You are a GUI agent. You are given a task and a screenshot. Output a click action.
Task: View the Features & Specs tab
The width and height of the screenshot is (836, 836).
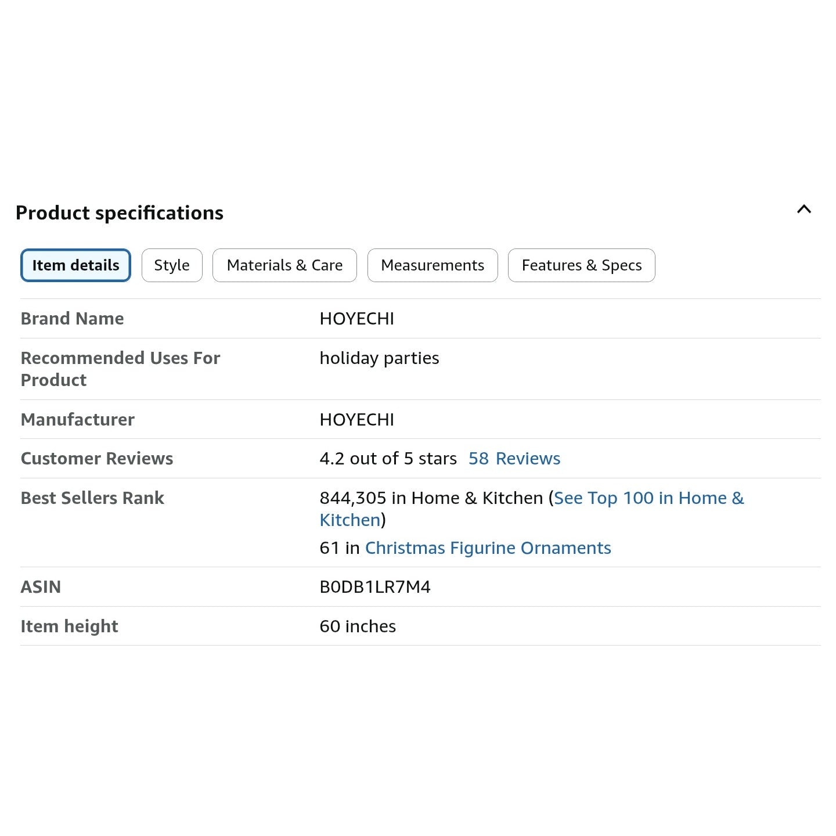click(581, 265)
